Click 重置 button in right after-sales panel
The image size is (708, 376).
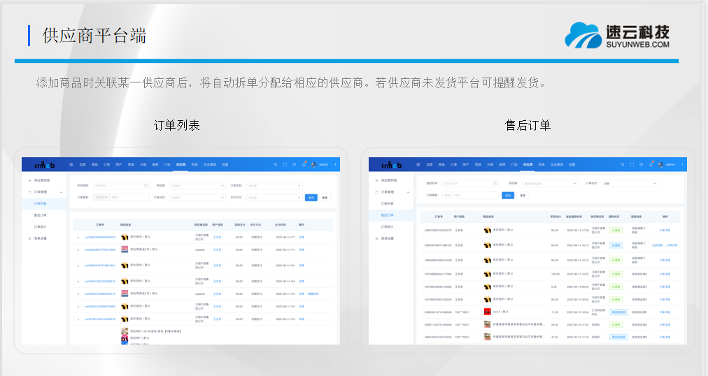pos(523,195)
